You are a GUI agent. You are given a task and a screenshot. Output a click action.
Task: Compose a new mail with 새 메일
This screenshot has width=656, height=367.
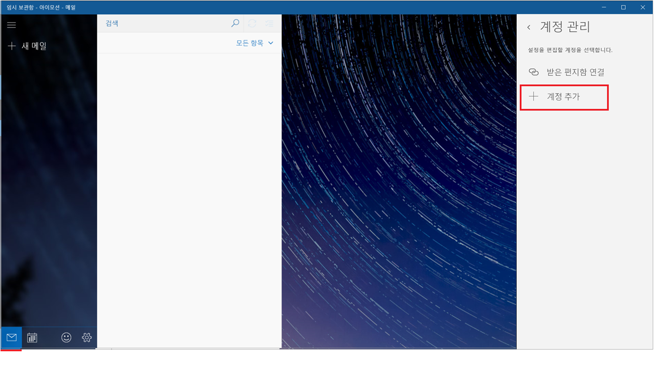tap(28, 46)
